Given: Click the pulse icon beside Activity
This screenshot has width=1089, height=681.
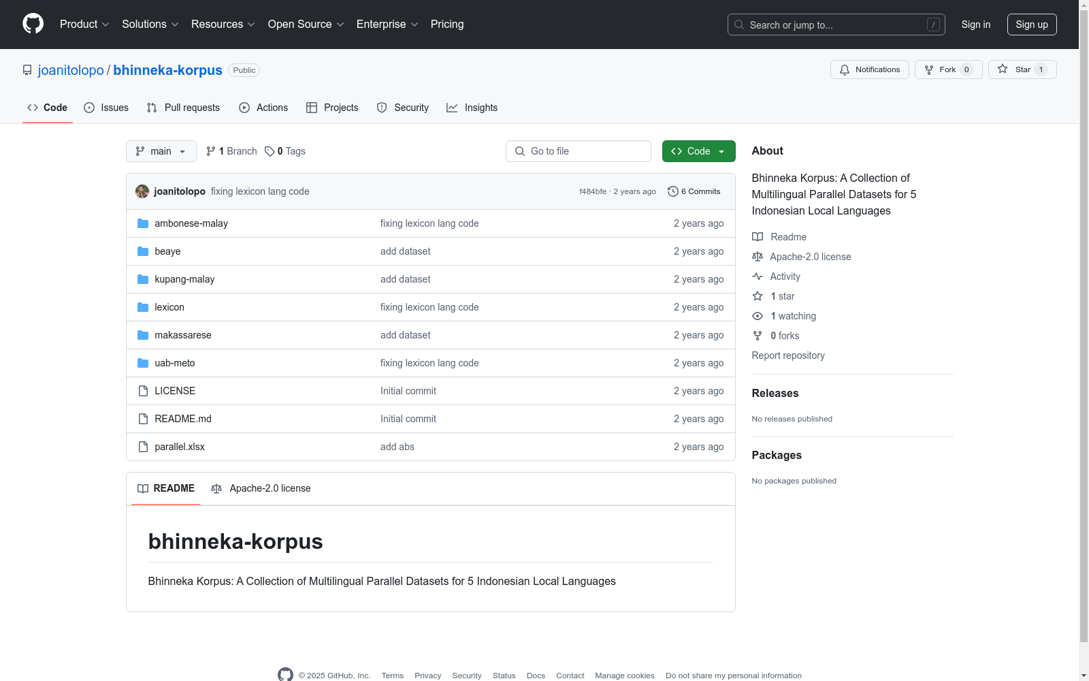Looking at the screenshot, I should (758, 276).
